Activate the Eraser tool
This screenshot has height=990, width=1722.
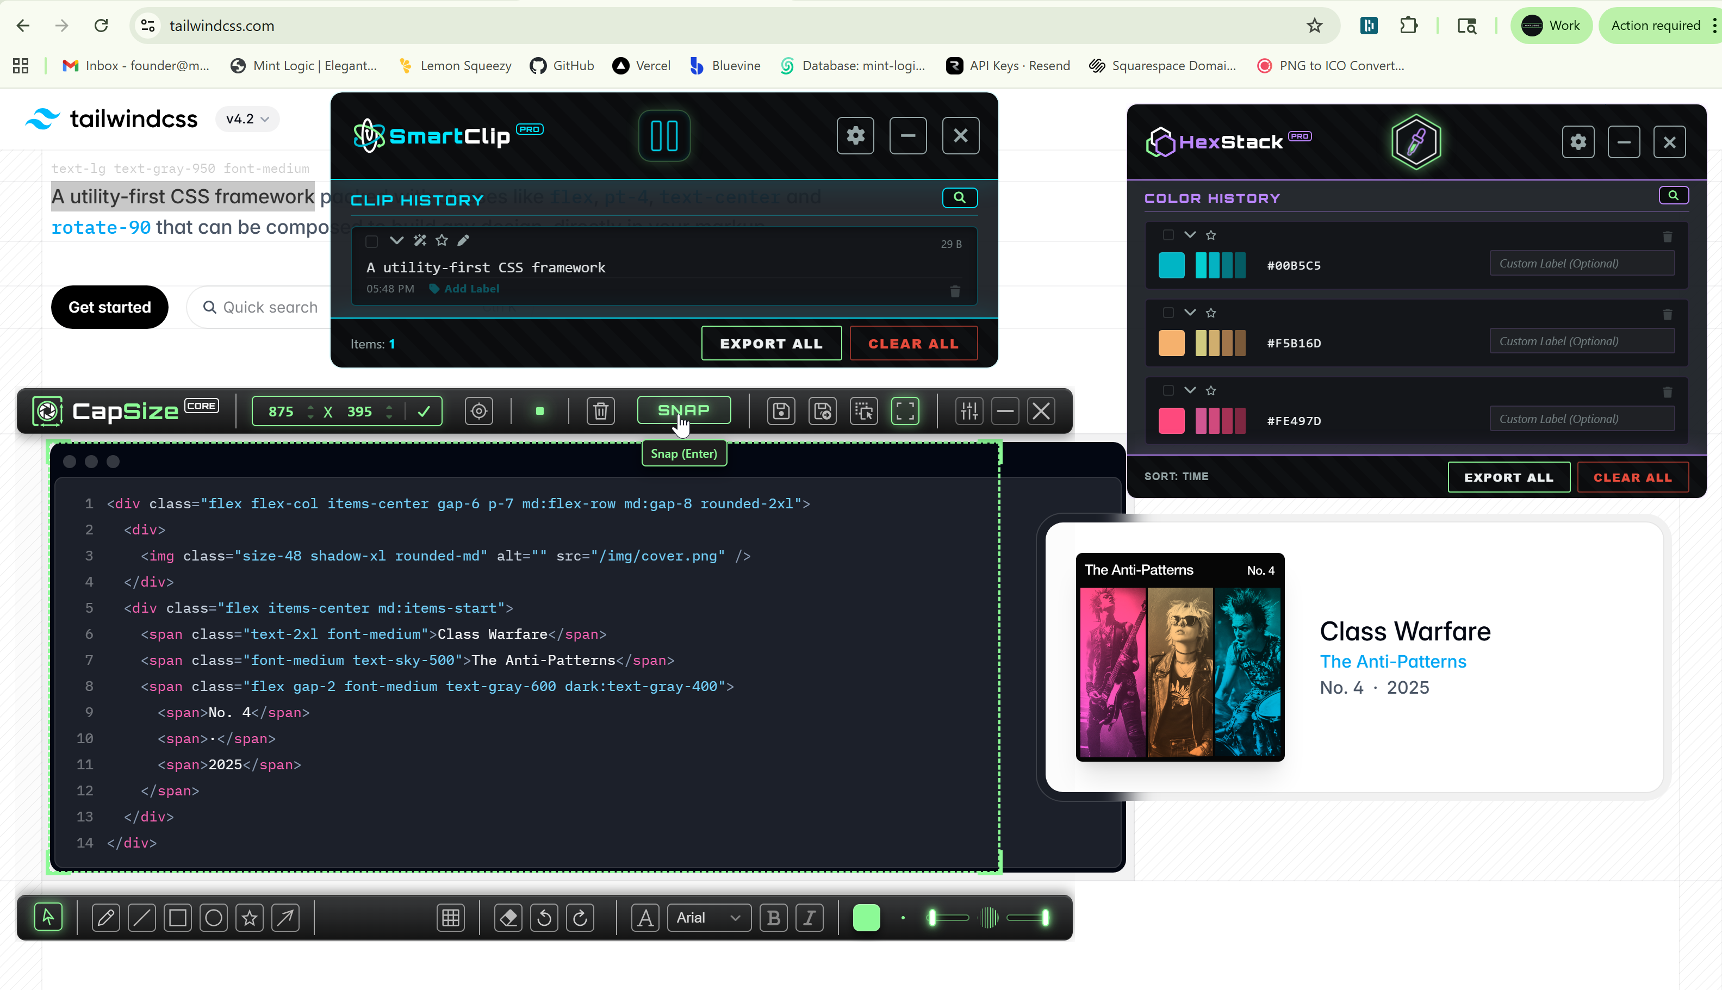pos(508,917)
